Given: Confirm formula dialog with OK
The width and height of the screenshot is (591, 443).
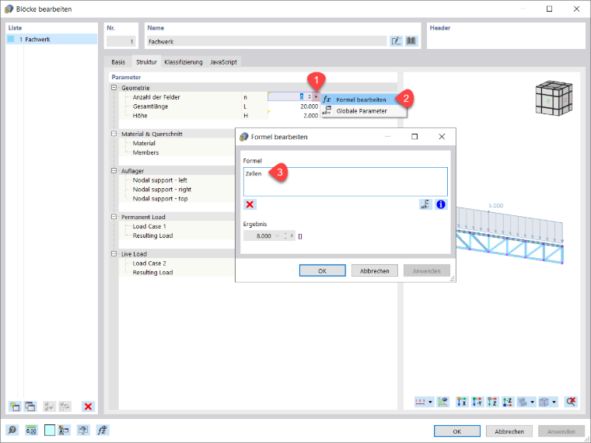Looking at the screenshot, I should point(322,270).
